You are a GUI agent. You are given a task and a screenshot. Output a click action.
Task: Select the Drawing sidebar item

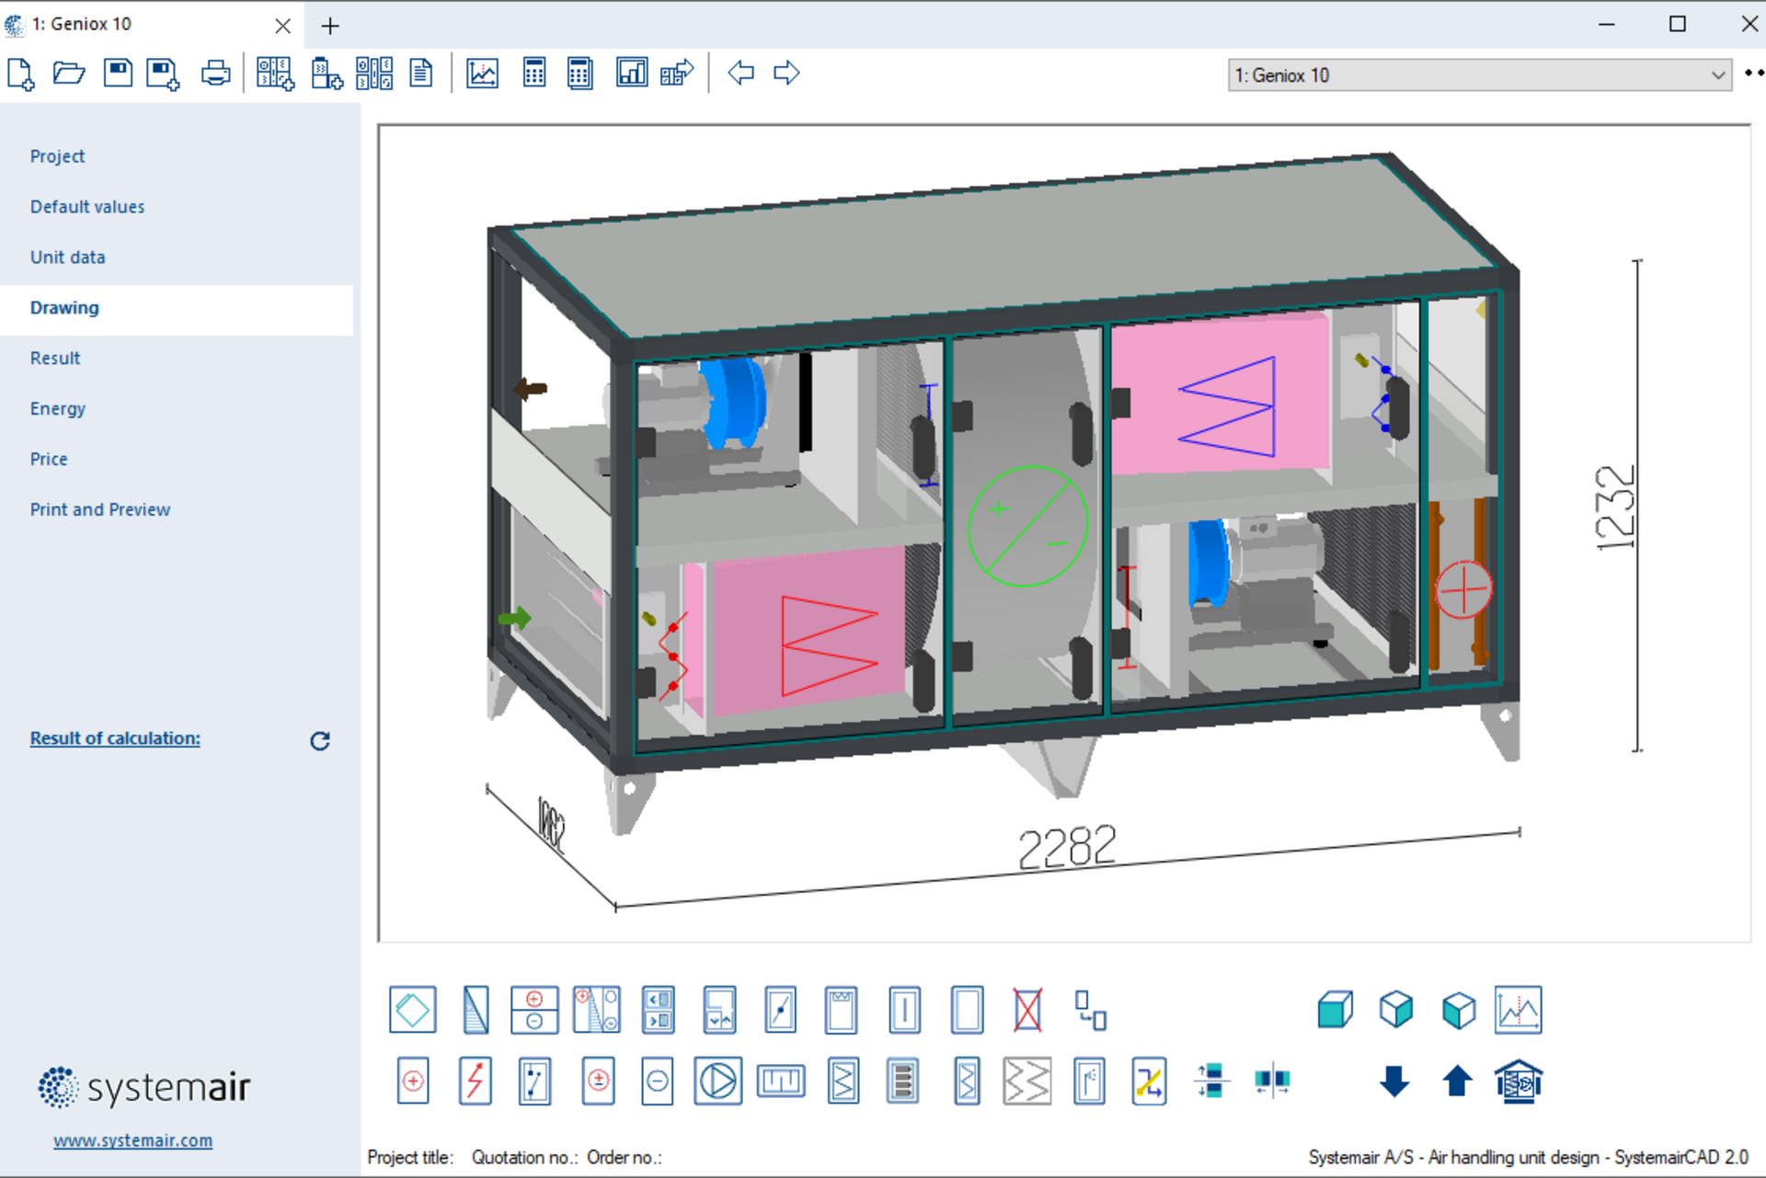[x=177, y=308]
